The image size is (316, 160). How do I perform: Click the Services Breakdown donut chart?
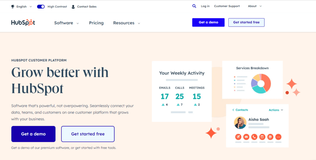click(261, 83)
